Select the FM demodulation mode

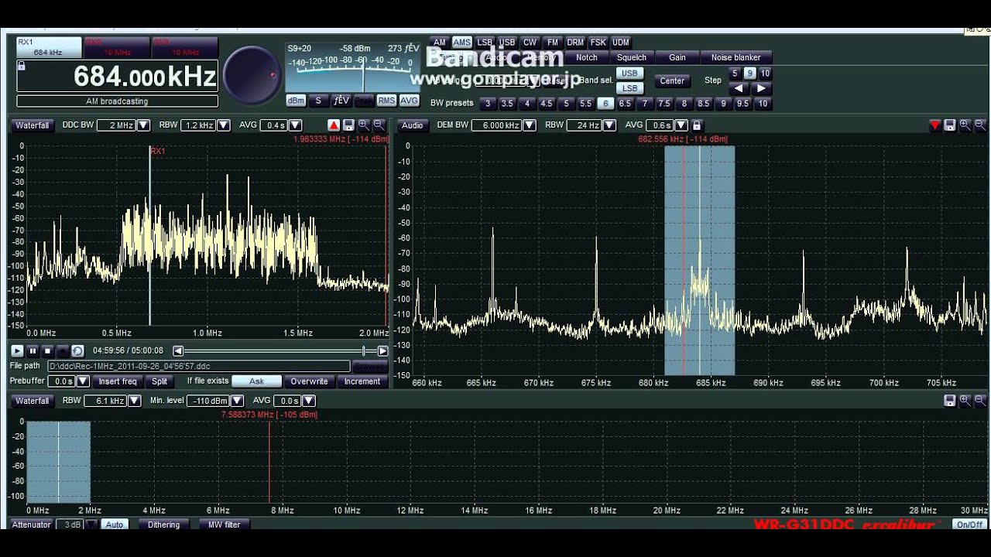pyautogui.click(x=552, y=43)
